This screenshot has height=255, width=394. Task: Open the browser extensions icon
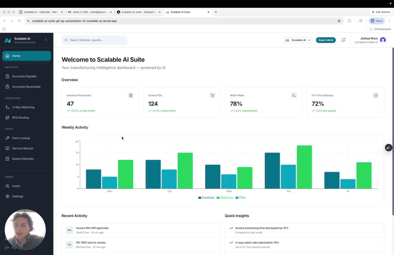[x=349, y=21]
